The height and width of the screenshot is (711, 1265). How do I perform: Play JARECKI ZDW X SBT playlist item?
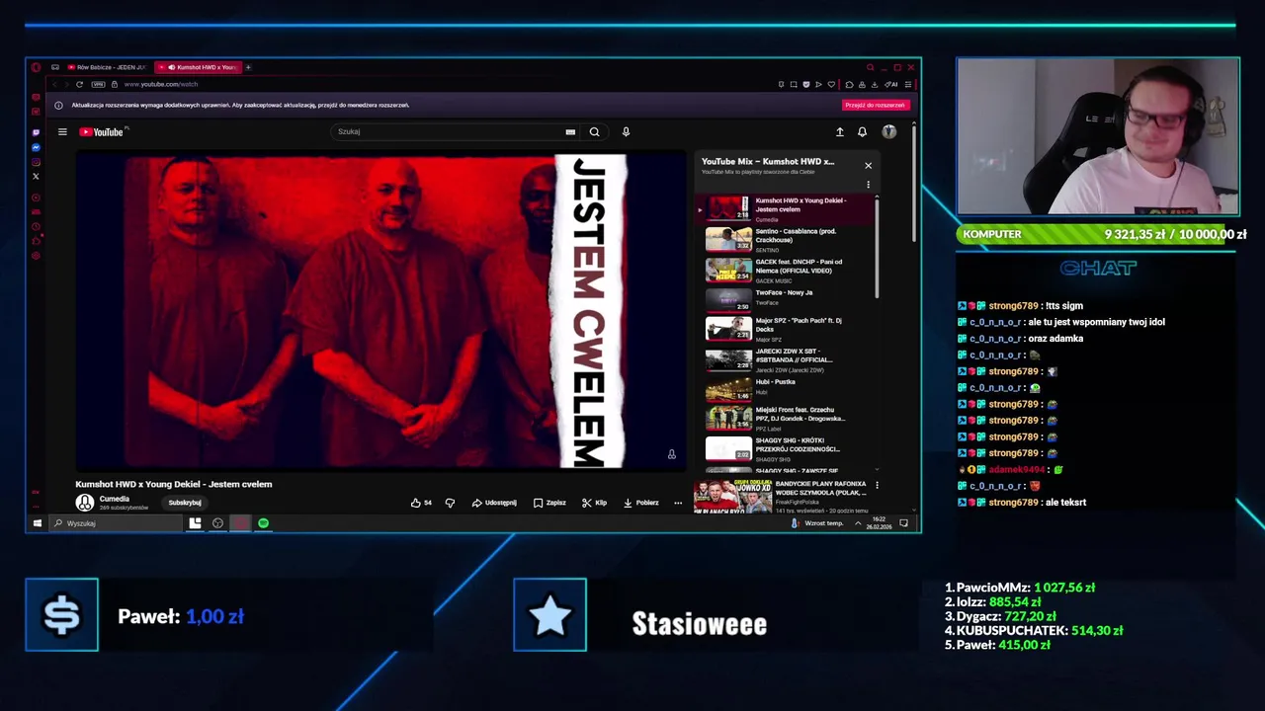tap(786, 360)
